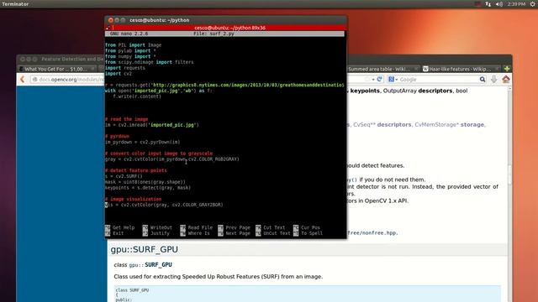Click the favicon on the 'What You Get For' tab
Viewport: 538px width, 302px height.
pos(21,69)
